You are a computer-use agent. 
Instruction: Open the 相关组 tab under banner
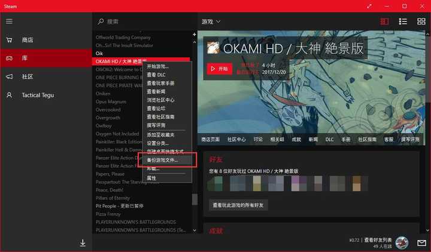(277, 140)
